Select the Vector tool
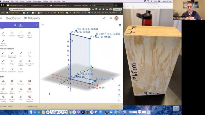The width and height of the screenshot is (205, 115). (3, 62)
